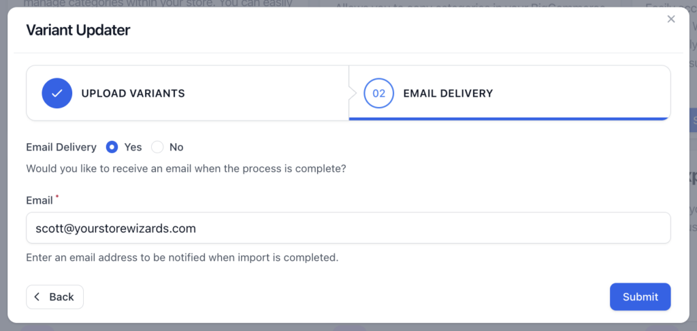Close the Variant Updater dialog
Viewport: 697px width, 331px height.
(x=670, y=19)
